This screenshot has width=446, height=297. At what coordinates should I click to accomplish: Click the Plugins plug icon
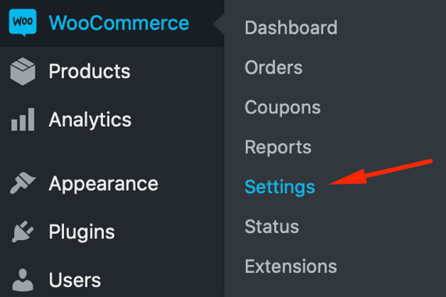point(23,231)
